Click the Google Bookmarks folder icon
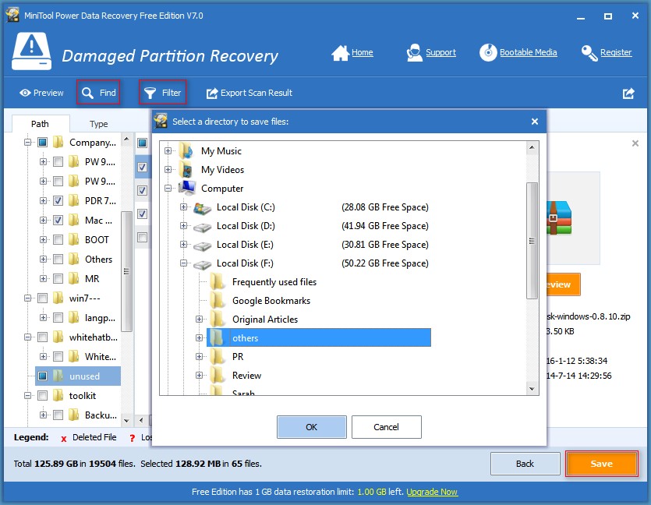The image size is (651, 505). (218, 301)
